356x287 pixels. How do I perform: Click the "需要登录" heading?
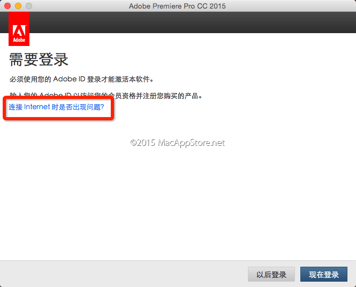[x=39, y=60]
